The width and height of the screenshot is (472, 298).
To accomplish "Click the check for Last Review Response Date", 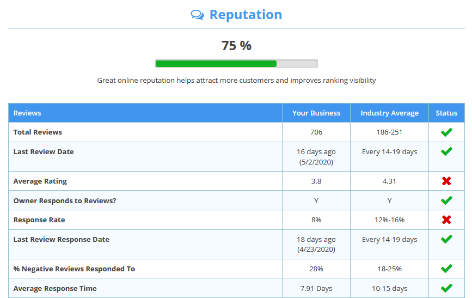I will [446, 239].
